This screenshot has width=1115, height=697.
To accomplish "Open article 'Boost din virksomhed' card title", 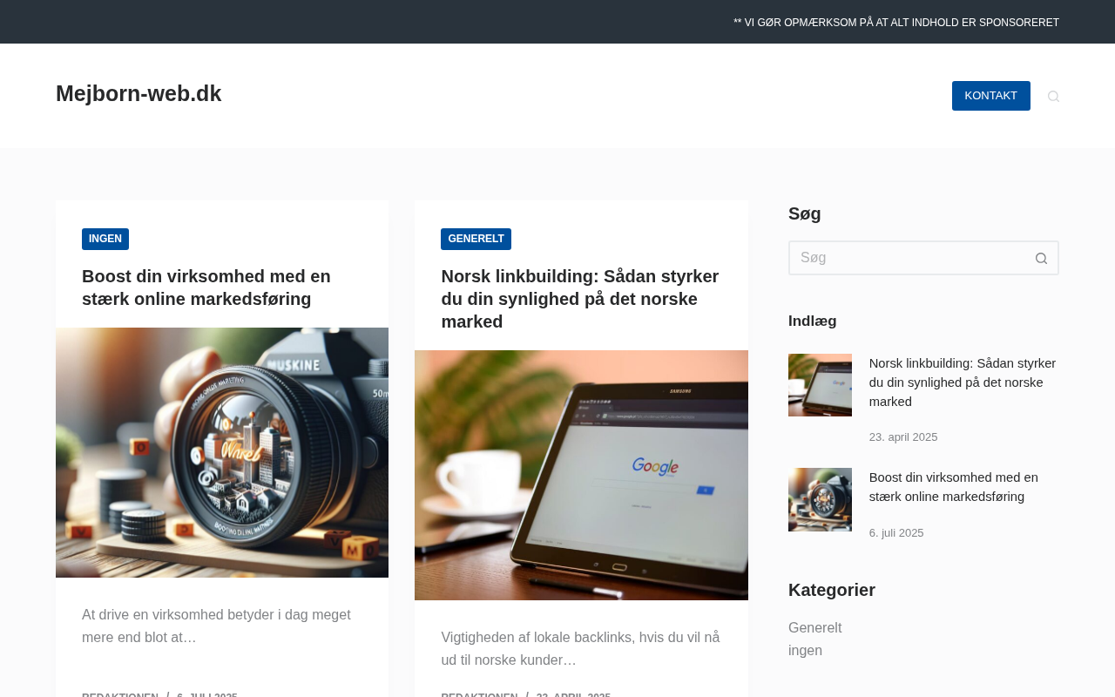I will [206, 288].
